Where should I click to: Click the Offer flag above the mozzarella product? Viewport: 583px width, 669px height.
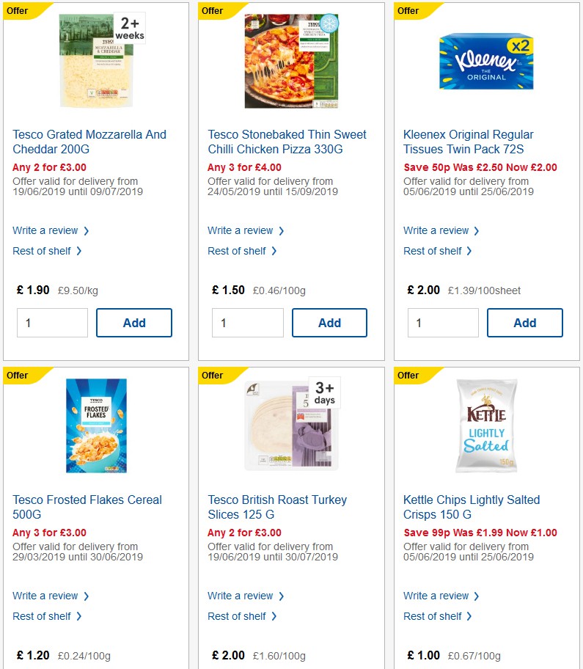[x=16, y=11]
